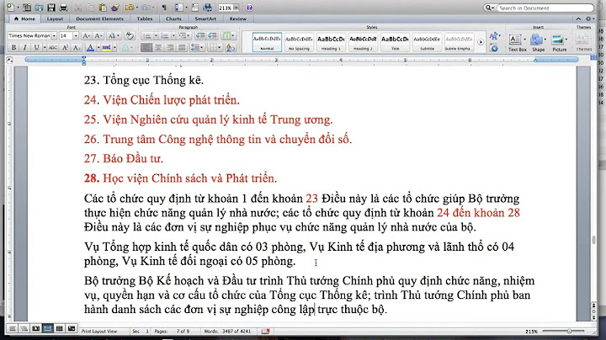Open the line spacing dropdown

click(197, 47)
